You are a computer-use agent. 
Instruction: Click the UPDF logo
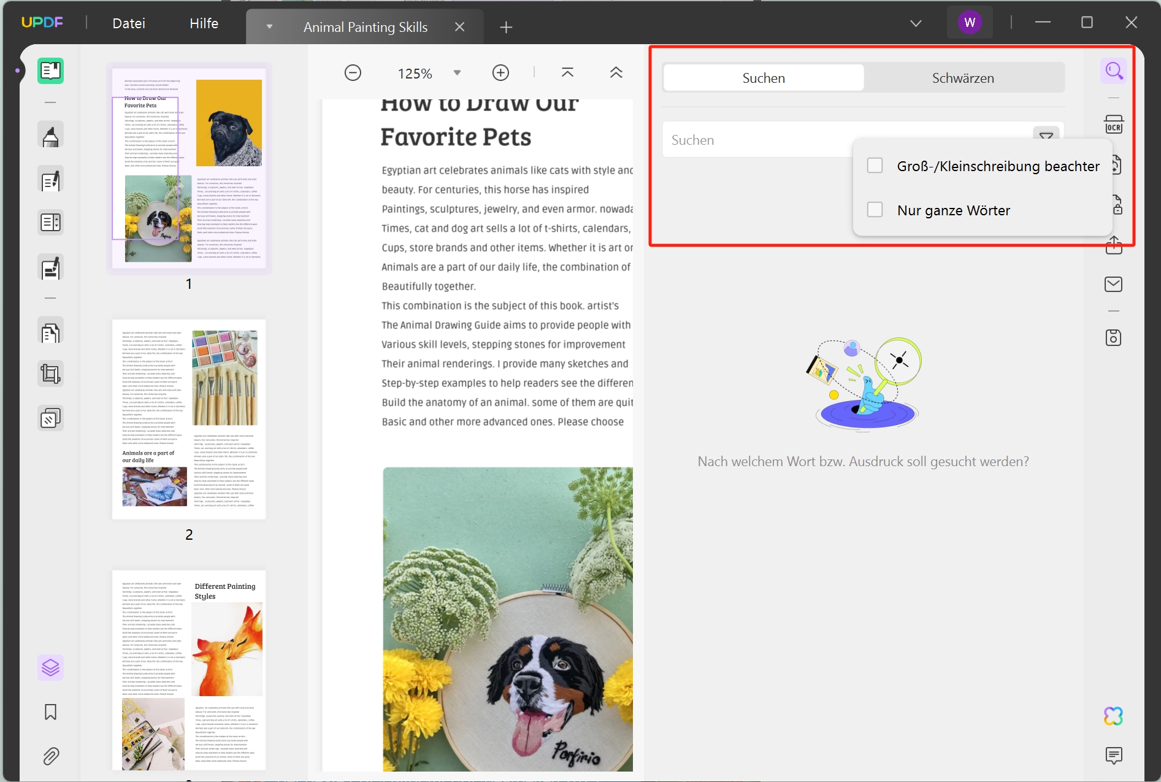42,23
